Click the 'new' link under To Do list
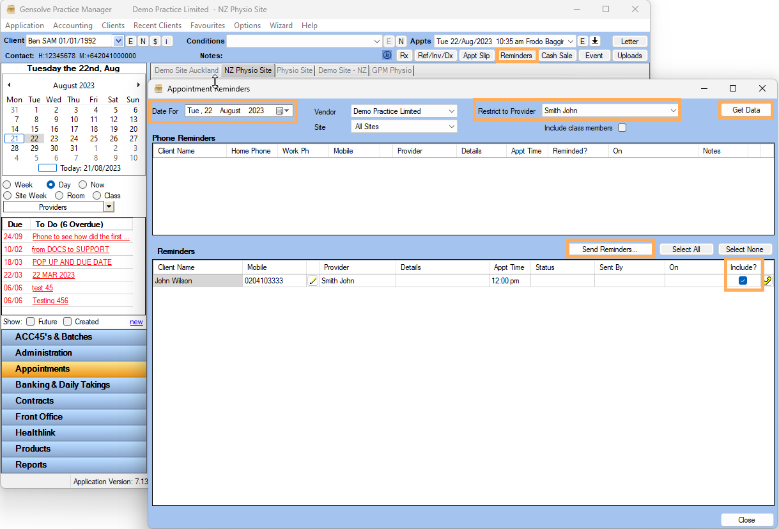Viewport: 779px width, 529px height. tap(137, 322)
